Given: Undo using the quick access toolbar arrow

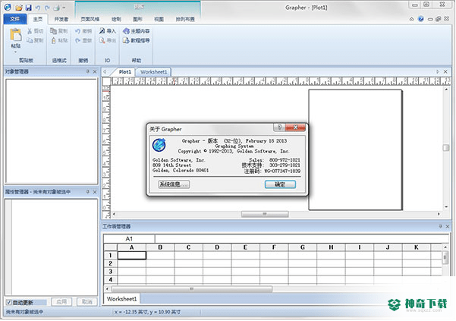Looking at the screenshot, I should (x=38, y=8).
